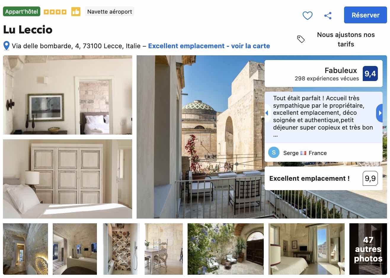Save Lu Leccio with the heart icon

point(307,15)
